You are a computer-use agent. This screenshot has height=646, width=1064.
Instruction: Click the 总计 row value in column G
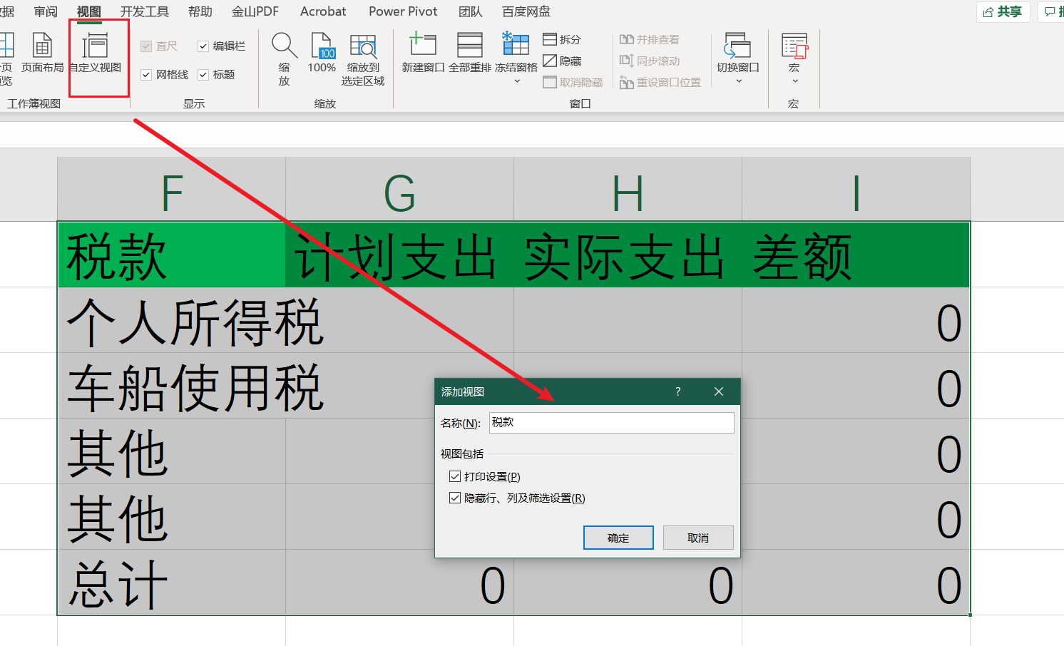point(399,583)
